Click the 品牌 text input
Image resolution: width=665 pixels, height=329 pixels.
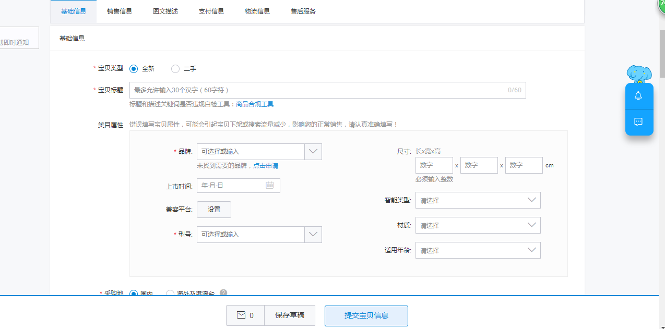click(x=251, y=152)
